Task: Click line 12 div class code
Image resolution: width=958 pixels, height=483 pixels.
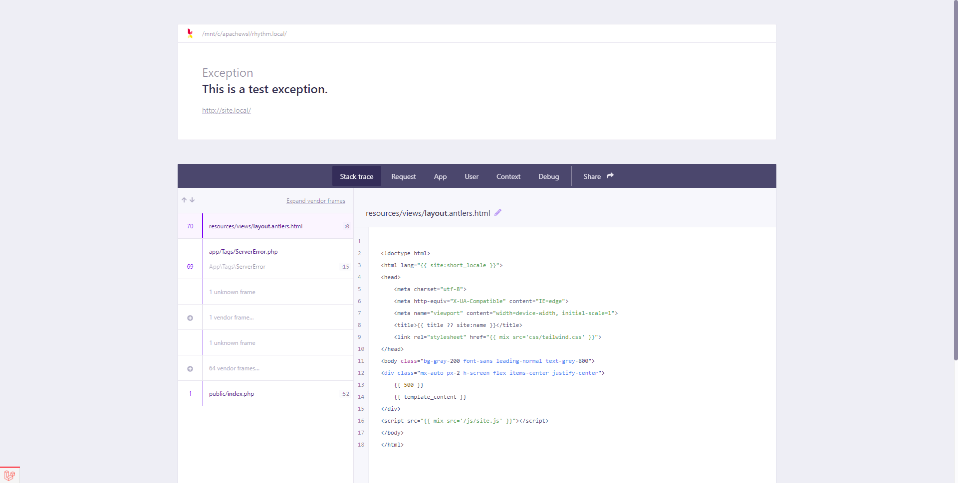Action: [x=492, y=373]
